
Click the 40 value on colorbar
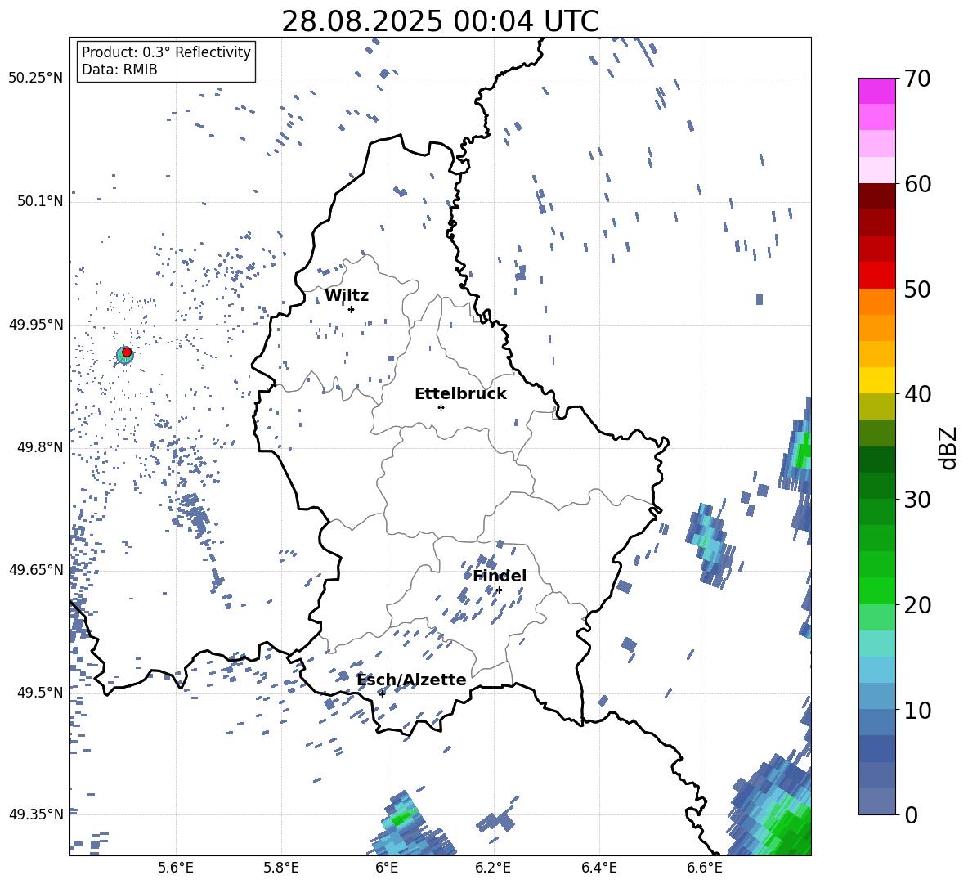tap(917, 394)
